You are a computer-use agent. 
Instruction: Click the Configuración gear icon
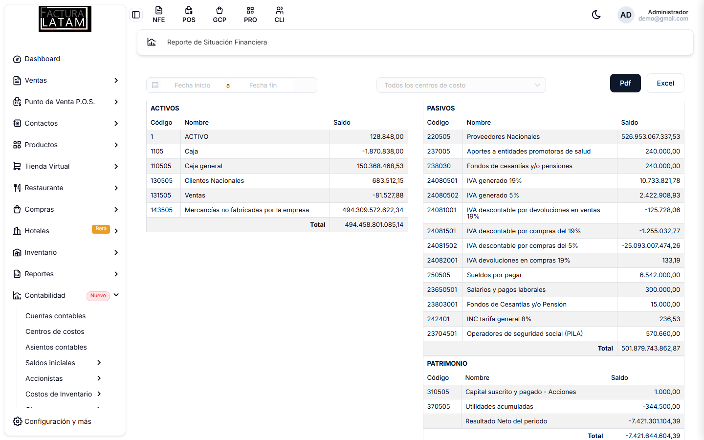(18, 421)
